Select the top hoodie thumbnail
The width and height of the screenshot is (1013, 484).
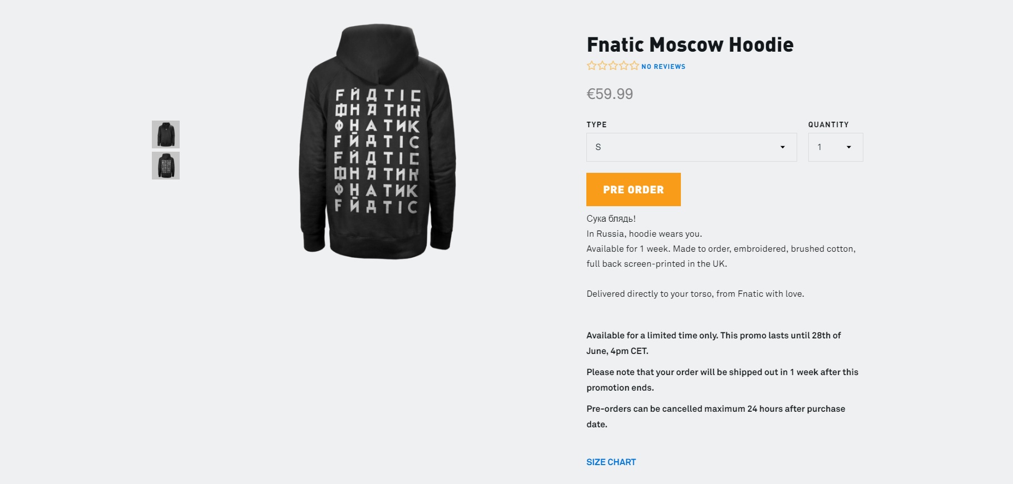[x=165, y=134]
